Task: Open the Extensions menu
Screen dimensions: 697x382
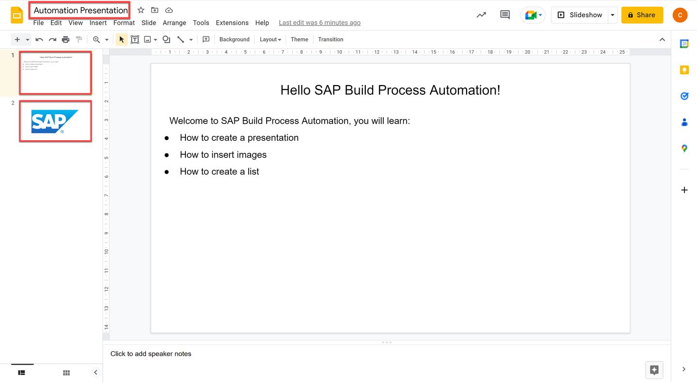Action: (232, 23)
